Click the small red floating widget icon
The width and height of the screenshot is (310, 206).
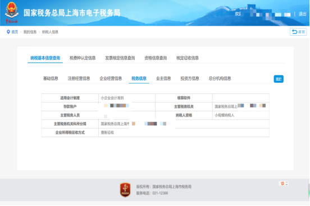point(282,184)
